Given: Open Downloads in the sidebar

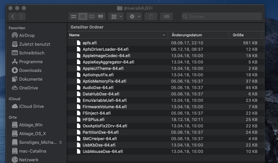Looking at the screenshot, I should pyautogui.click(x=30, y=70).
